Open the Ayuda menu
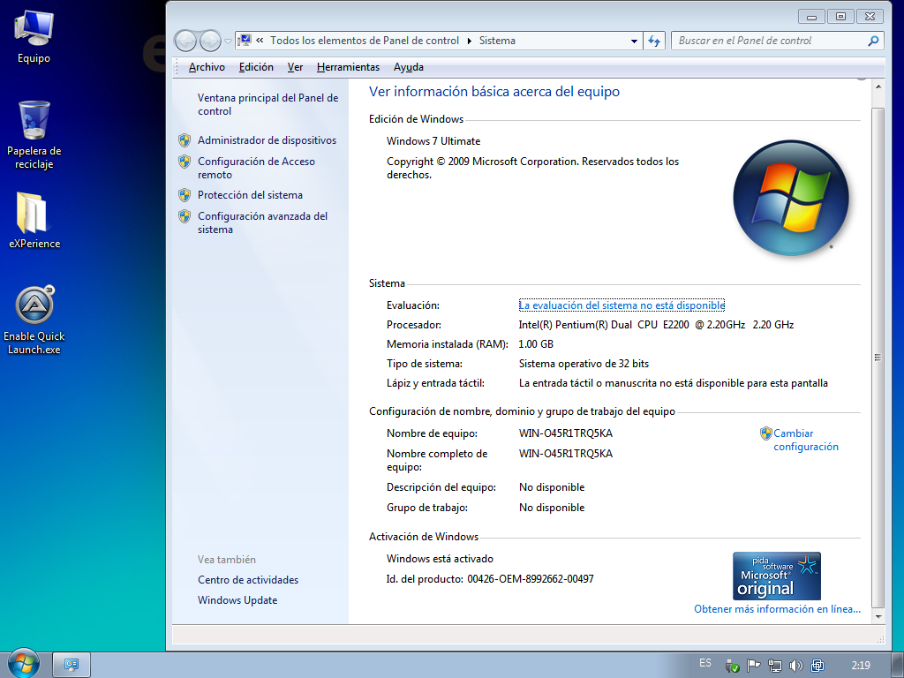Viewport: 904px width, 678px height. 409,67
